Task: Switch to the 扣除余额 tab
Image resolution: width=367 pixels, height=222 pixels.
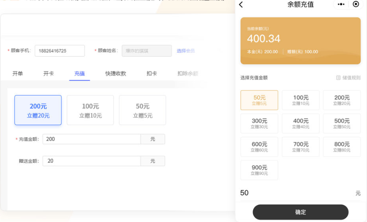Action: 188,73
